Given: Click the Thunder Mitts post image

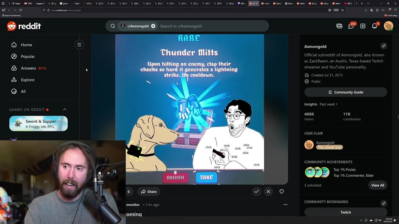Looking at the screenshot, I should (x=190, y=109).
